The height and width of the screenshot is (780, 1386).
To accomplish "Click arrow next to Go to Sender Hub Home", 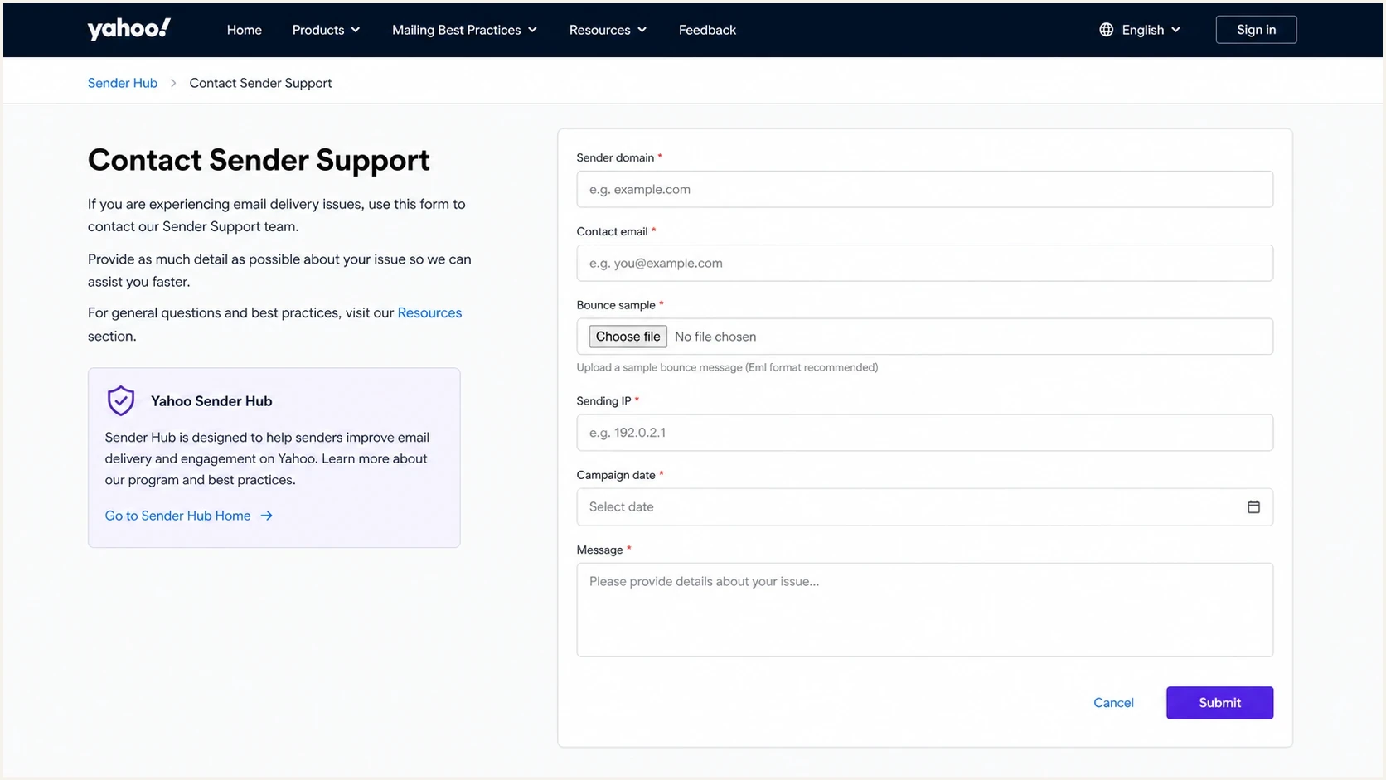I will (x=266, y=516).
